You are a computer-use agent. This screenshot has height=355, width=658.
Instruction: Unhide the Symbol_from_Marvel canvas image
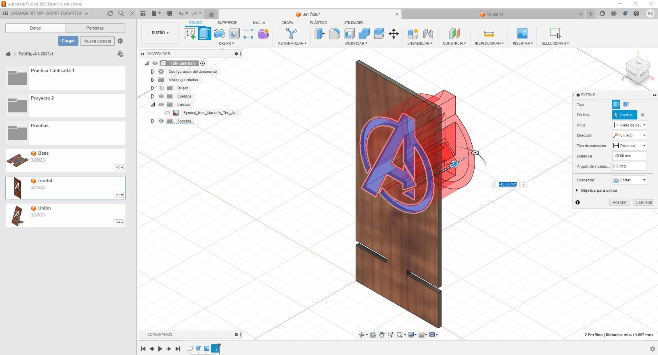167,113
